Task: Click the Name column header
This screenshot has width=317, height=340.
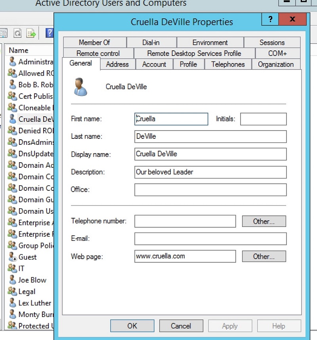Action: [29, 50]
